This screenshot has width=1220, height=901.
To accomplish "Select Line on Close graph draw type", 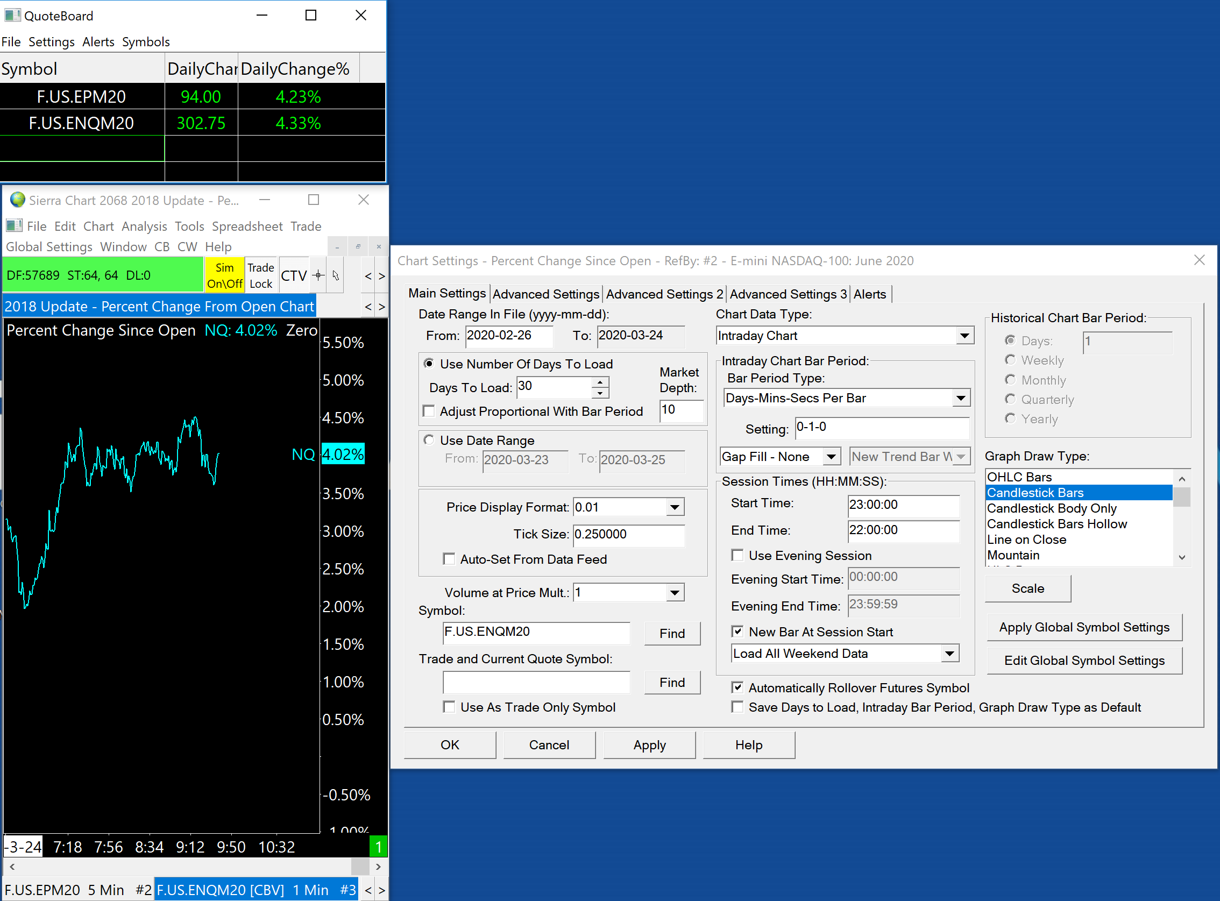I will click(1026, 540).
